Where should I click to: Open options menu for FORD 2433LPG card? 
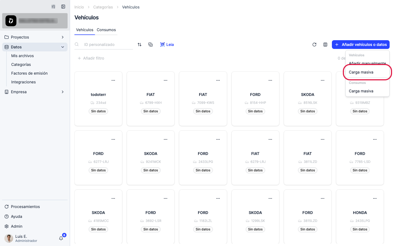pos(218,139)
